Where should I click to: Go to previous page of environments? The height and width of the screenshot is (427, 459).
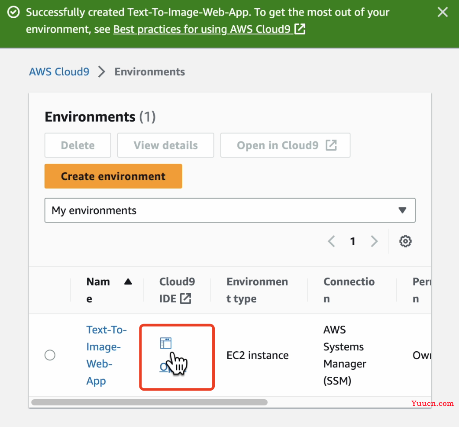pyautogui.click(x=331, y=241)
